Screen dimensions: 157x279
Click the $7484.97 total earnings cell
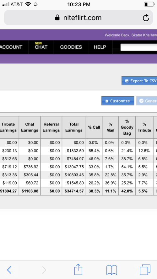(74, 159)
